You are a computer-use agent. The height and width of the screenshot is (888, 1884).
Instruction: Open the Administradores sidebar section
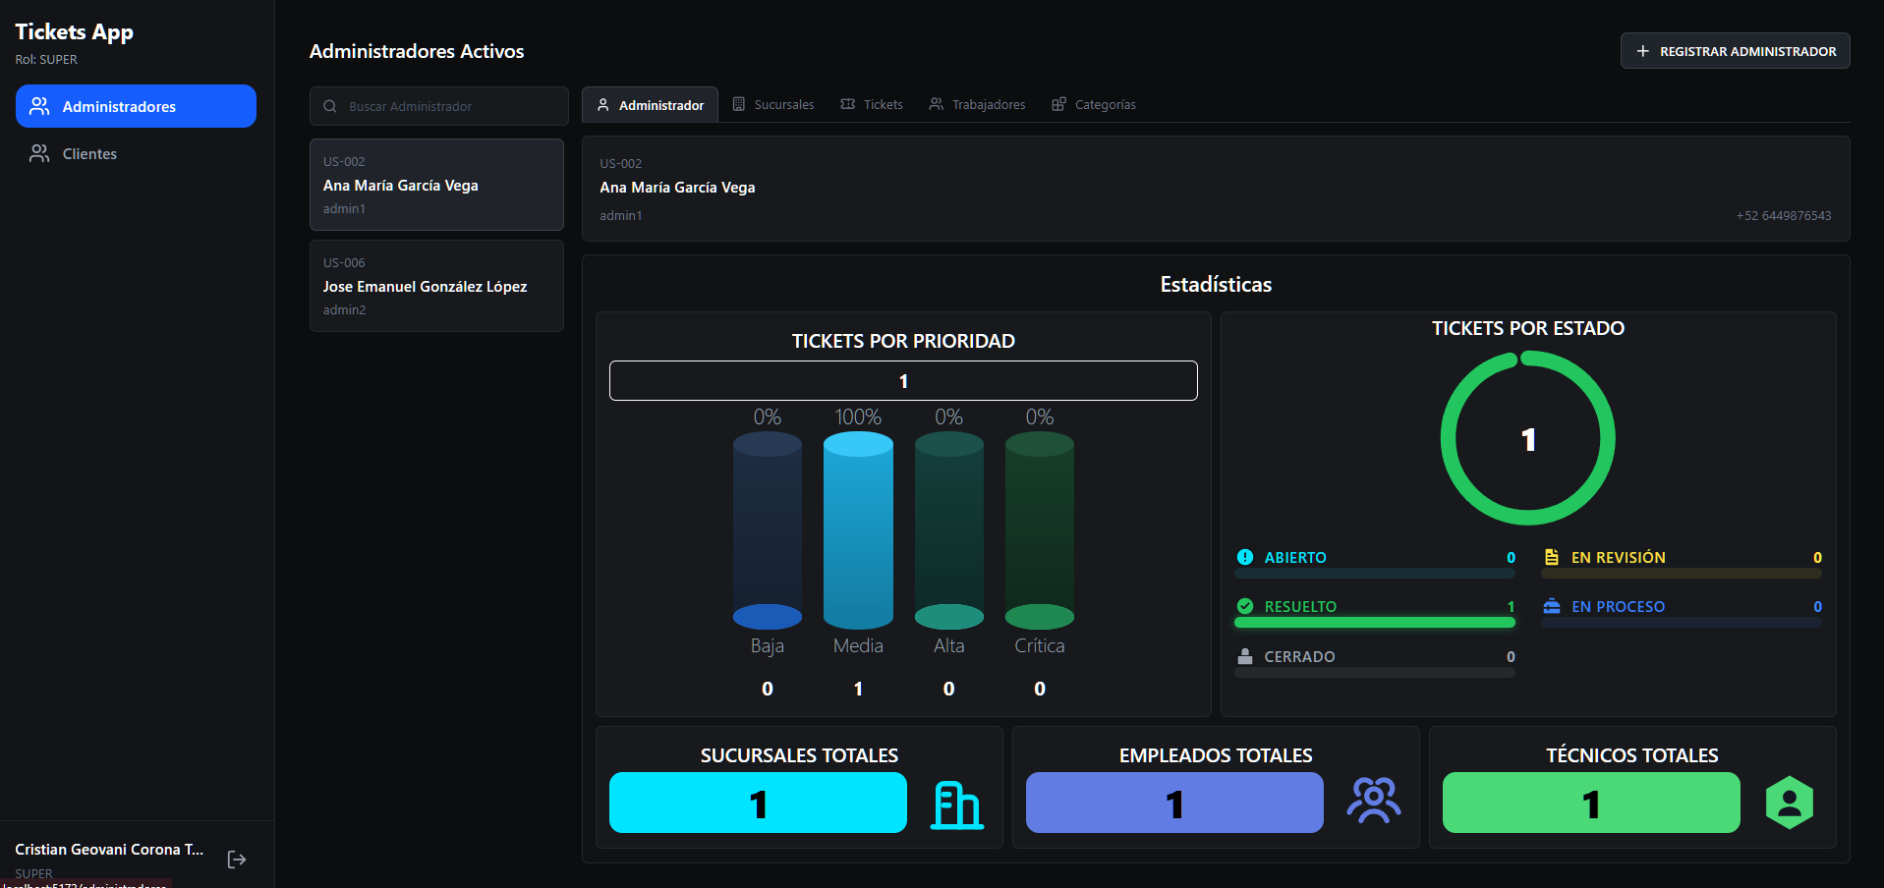[136, 106]
